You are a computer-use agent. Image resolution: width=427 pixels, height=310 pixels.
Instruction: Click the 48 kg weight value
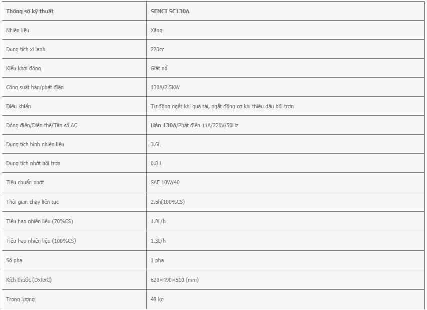coord(157,299)
